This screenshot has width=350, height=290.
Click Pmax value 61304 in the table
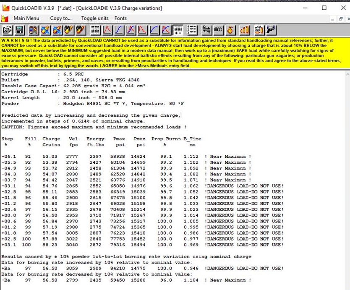click(118, 168)
